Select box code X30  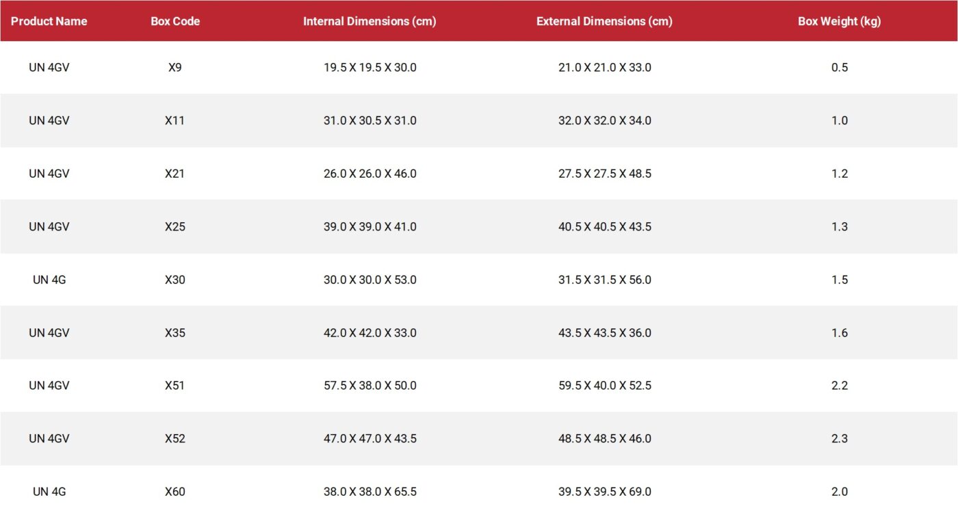pos(175,280)
